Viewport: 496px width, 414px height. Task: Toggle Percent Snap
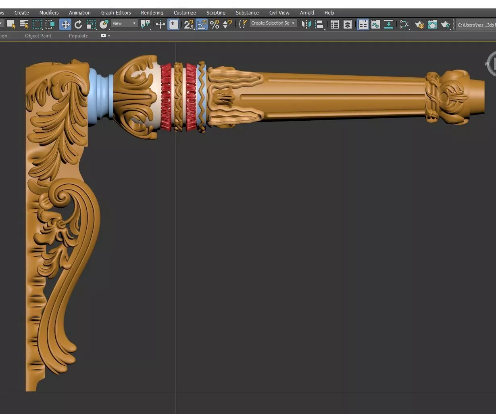tap(215, 25)
